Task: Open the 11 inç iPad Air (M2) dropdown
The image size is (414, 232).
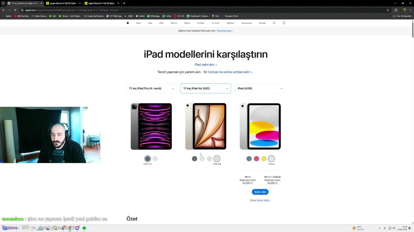Action: (x=206, y=88)
